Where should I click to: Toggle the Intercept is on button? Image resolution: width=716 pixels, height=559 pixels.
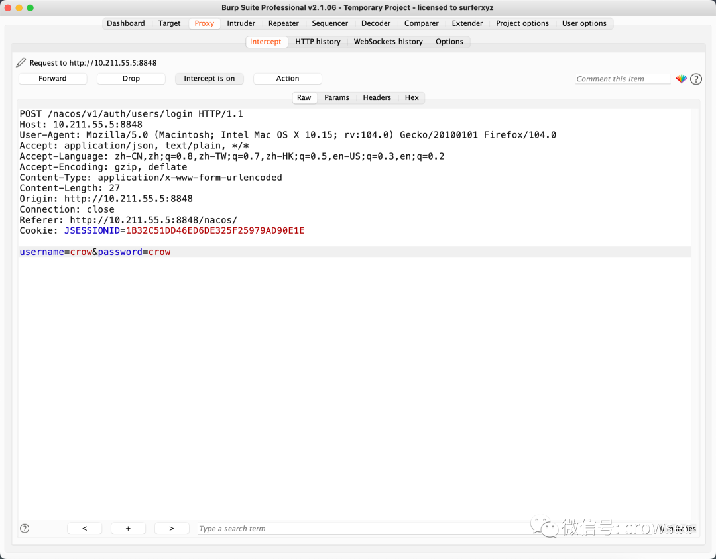point(209,79)
